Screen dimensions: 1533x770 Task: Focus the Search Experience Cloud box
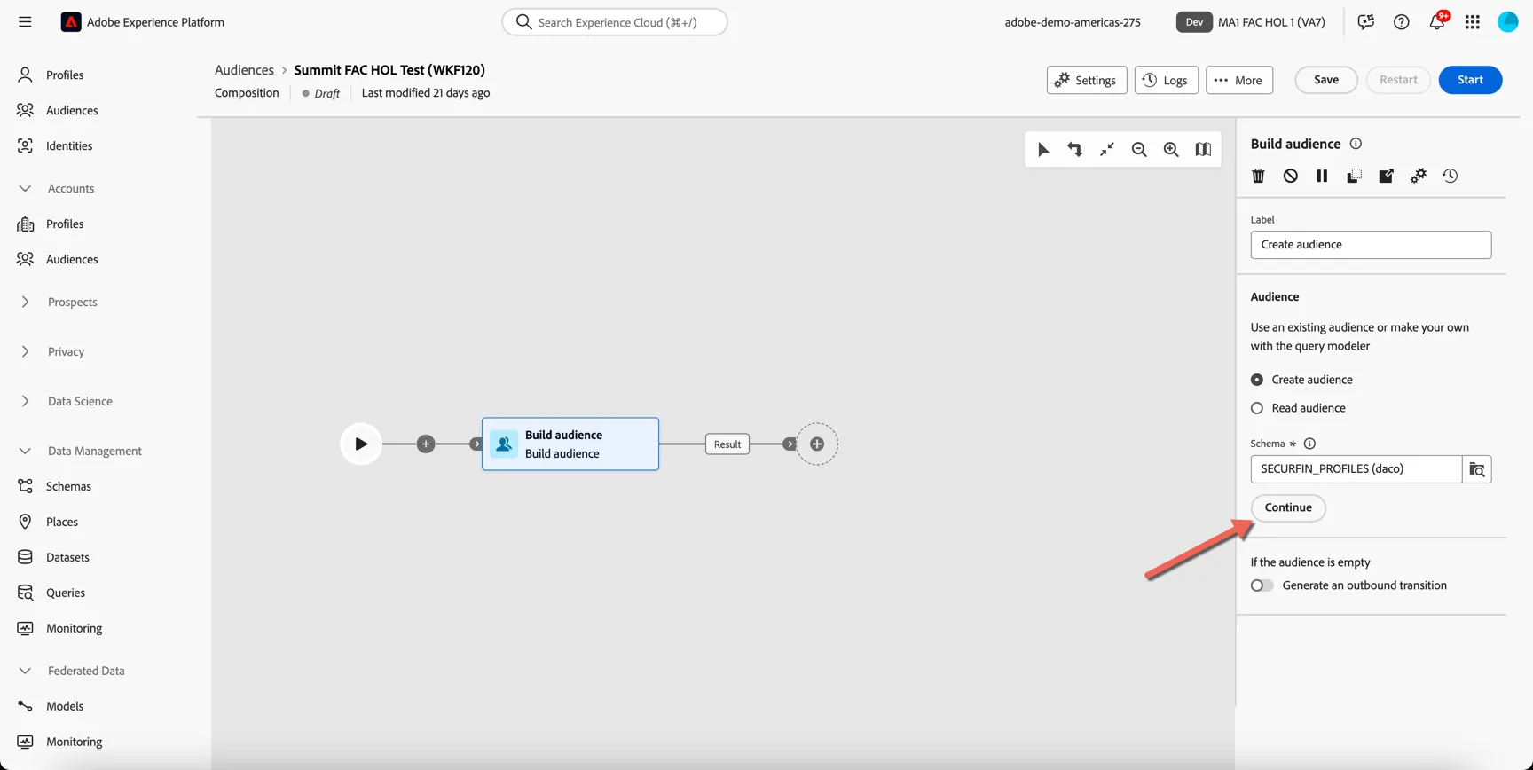point(615,22)
